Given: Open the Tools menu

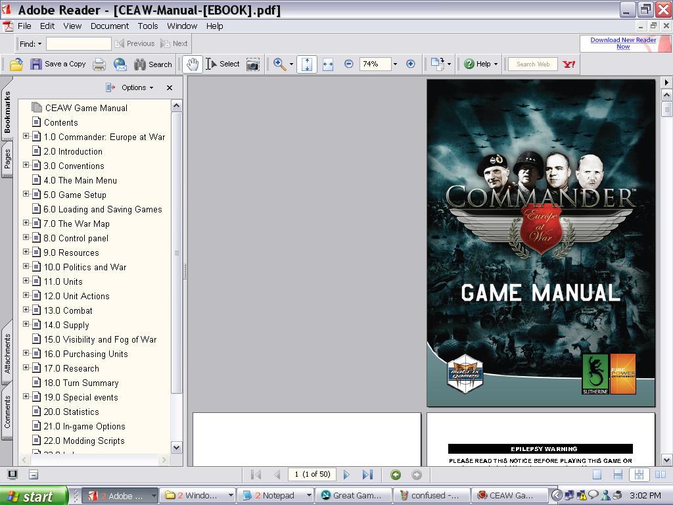Looking at the screenshot, I should pyautogui.click(x=148, y=26).
